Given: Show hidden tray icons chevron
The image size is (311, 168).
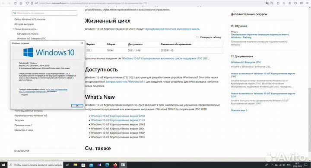Looking at the screenshot, I should [x=272, y=165].
